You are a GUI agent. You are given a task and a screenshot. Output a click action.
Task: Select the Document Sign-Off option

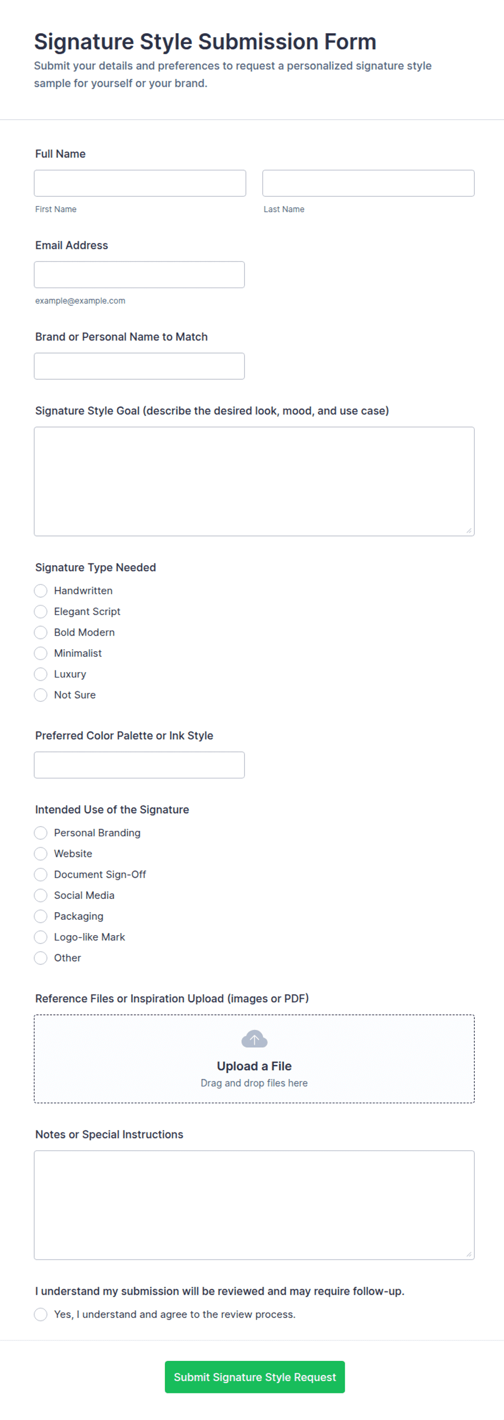click(x=41, y=875)
